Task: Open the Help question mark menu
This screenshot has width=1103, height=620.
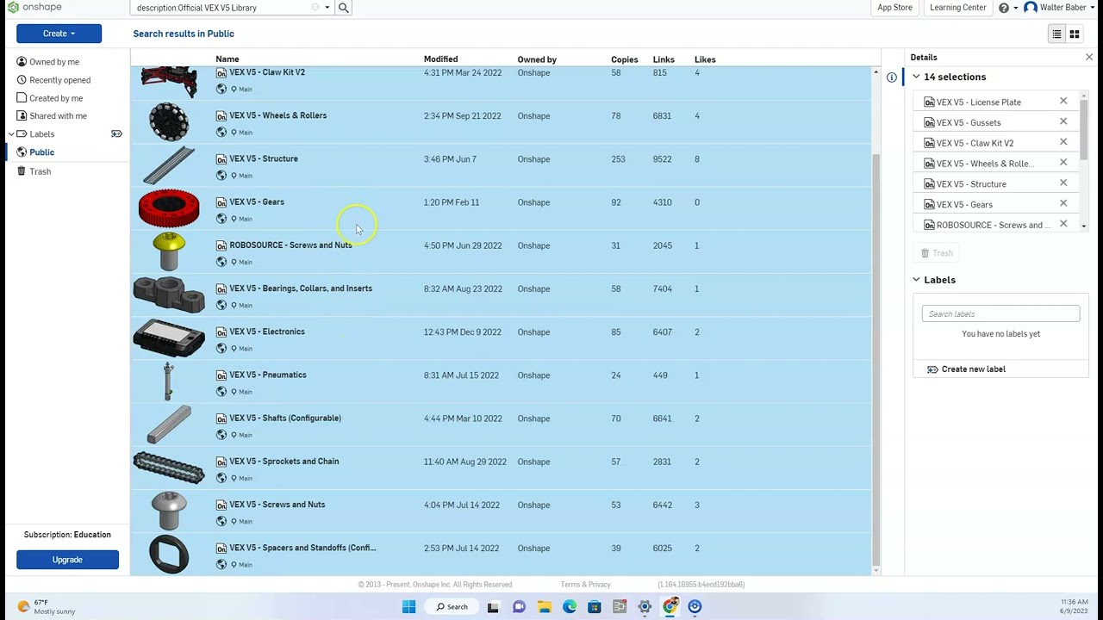Action: tap(1007, 8)
